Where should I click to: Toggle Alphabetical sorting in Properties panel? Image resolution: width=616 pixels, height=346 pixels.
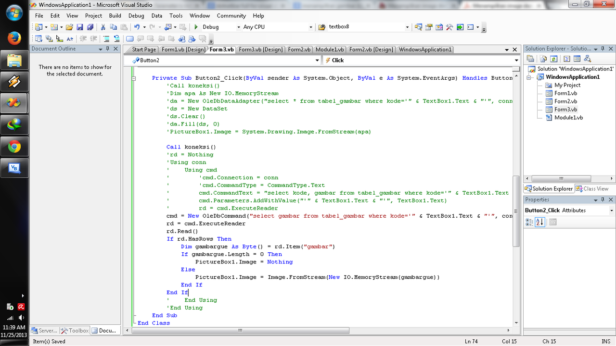[540, 222]
